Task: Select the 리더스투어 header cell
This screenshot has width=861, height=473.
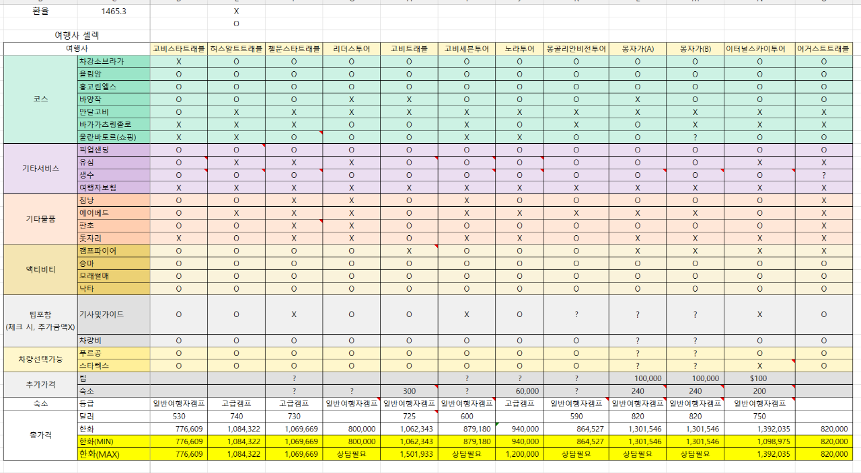Action: pos(352,48)
